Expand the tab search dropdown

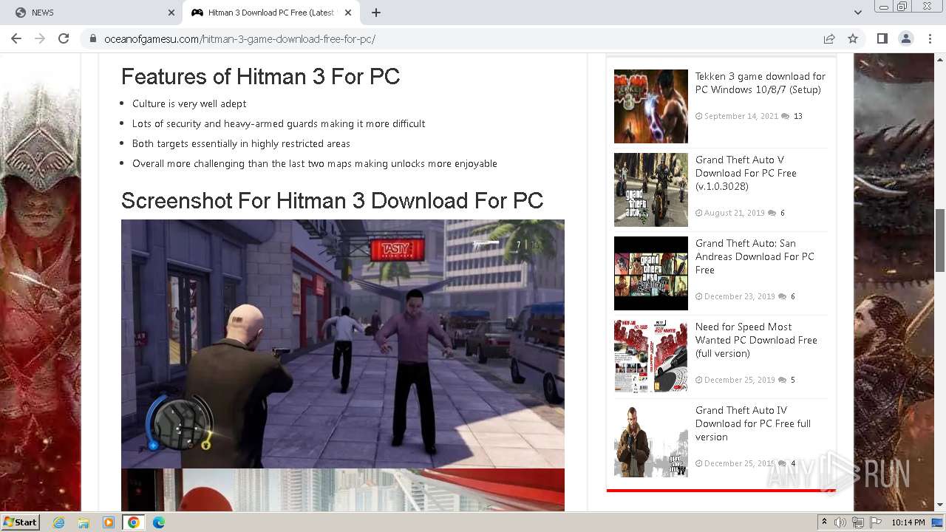[858, 13]
